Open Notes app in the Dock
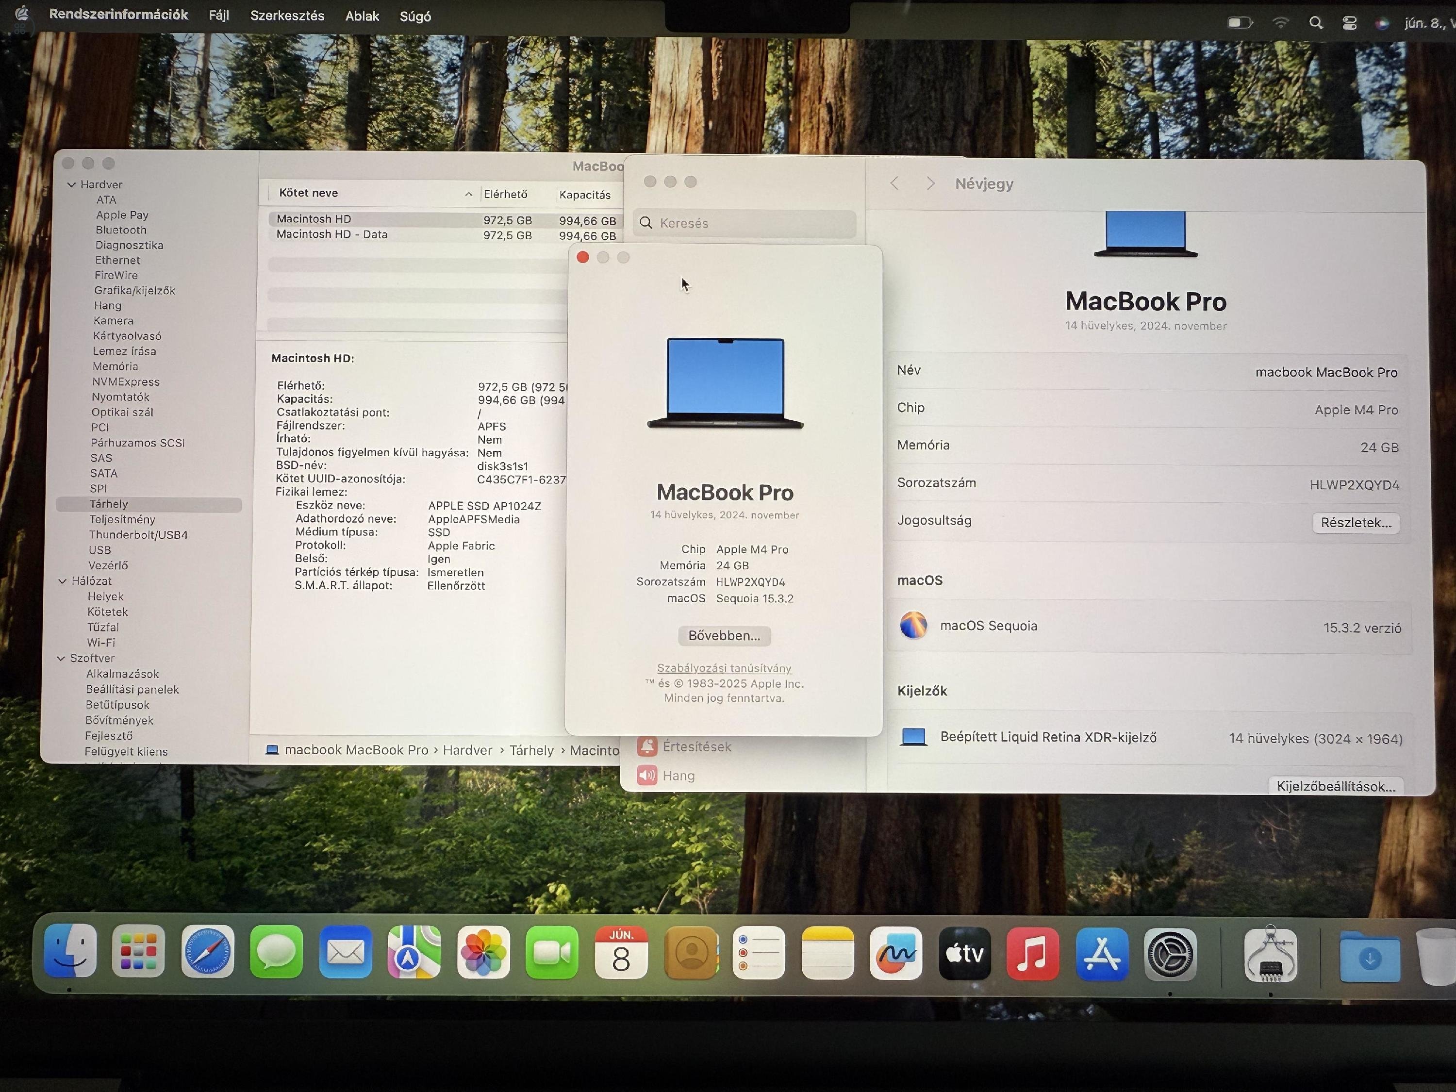 tap(827, 953)
